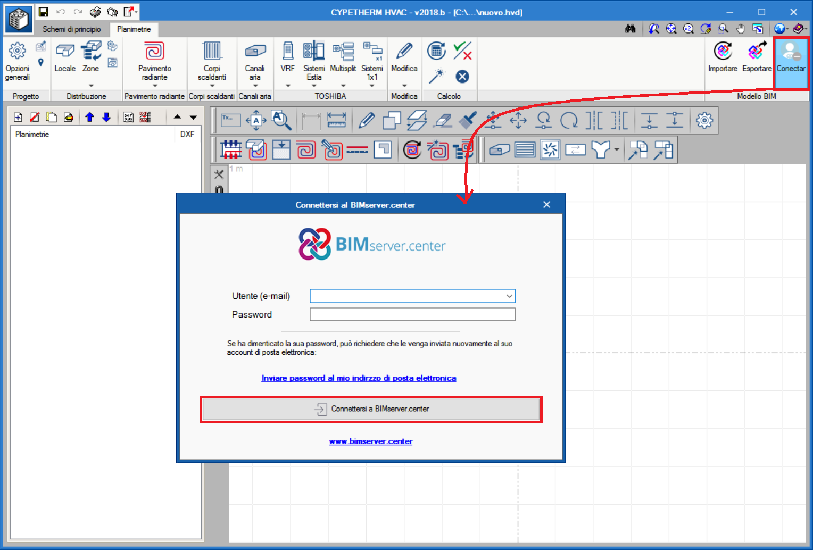The image size is (813, 550).
Task: Click the pencil edit icon in drawing toolbar
Action: coord(366,120)
